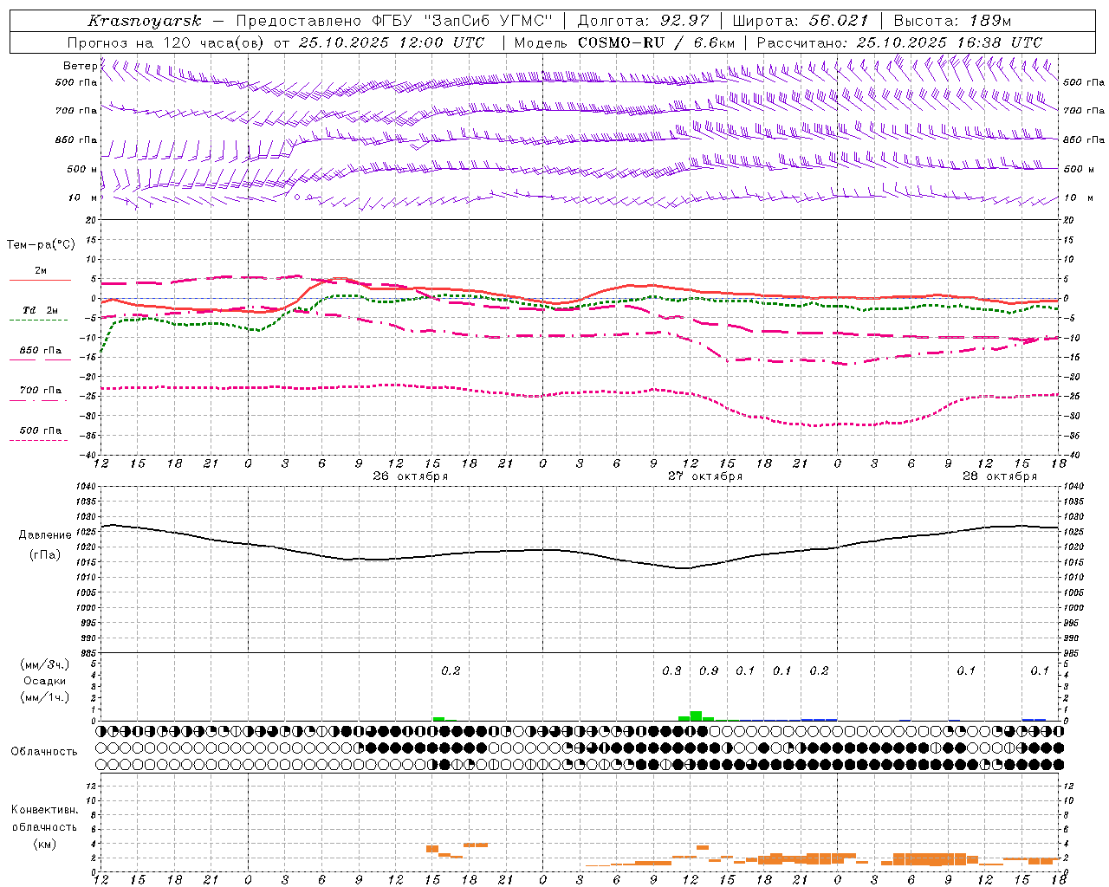Click the '0.3' precipitation amount value
This screenshot has width=1109, height=887.
(671, 670)
